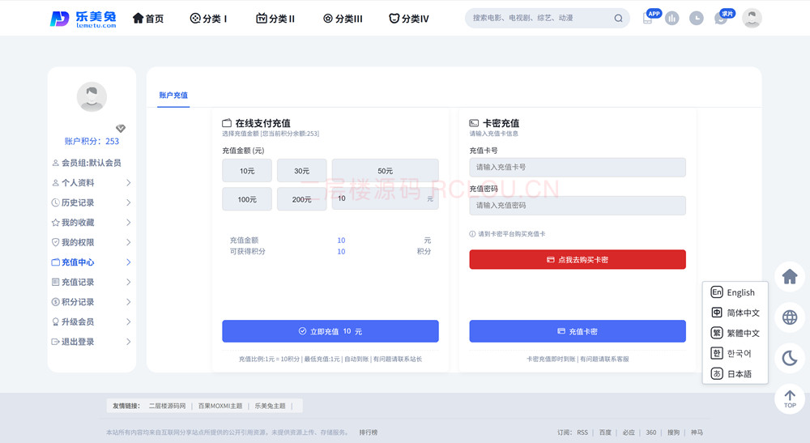Click the 充值卡号 input field
The width and height of the screenshot is (810, 443).
(x=578, y=167)
